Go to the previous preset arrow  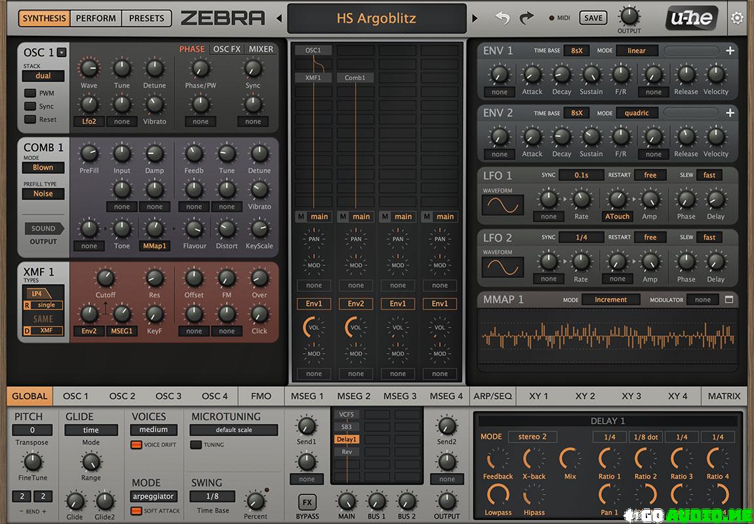(x=279, y=19)
